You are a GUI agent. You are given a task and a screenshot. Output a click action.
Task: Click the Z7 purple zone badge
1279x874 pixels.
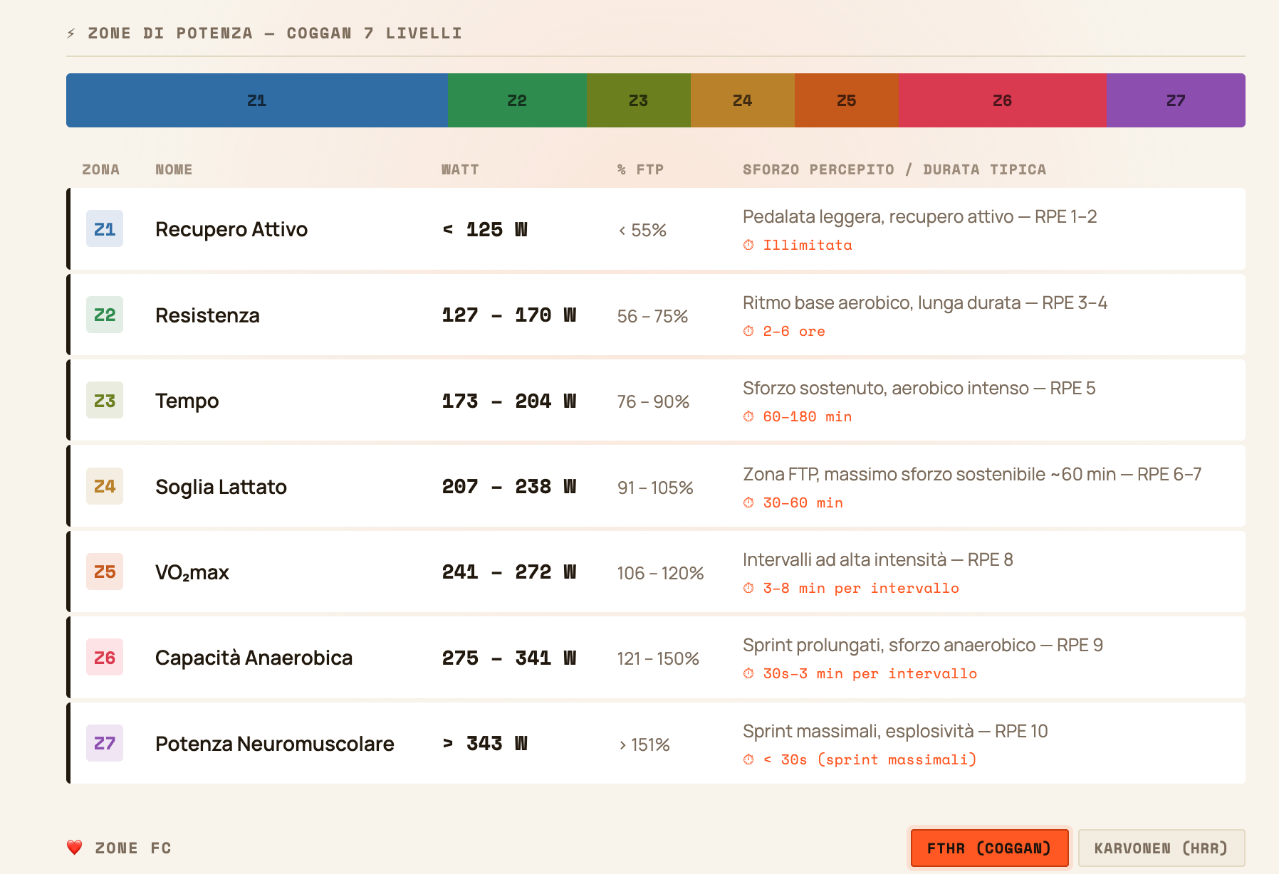click(105, 743)
